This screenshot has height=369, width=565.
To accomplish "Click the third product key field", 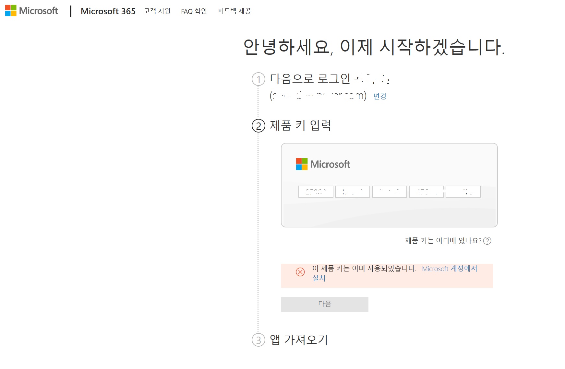I will tap(390, 191).
